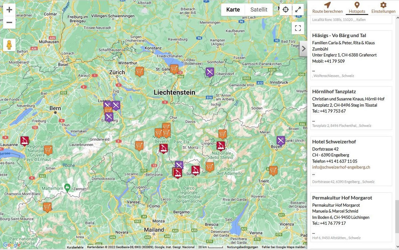Screen dimensions: 399x250
Task: Click the red marker near Lausanne
Action: (25, 140)
